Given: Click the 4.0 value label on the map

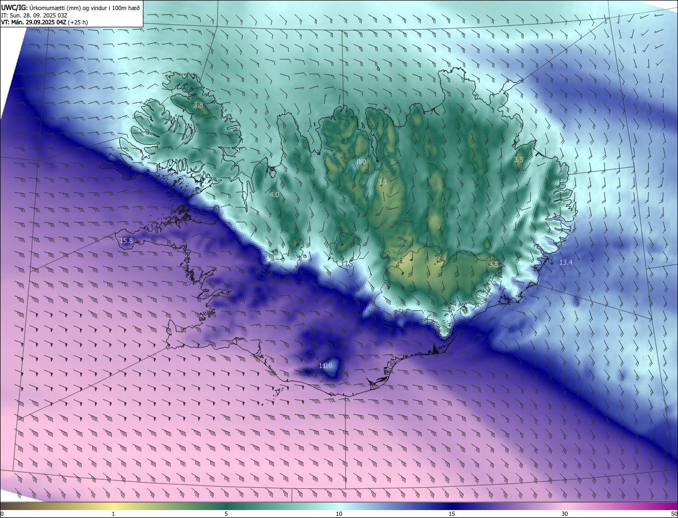Looking at the screenshot, I should (274, 195).
